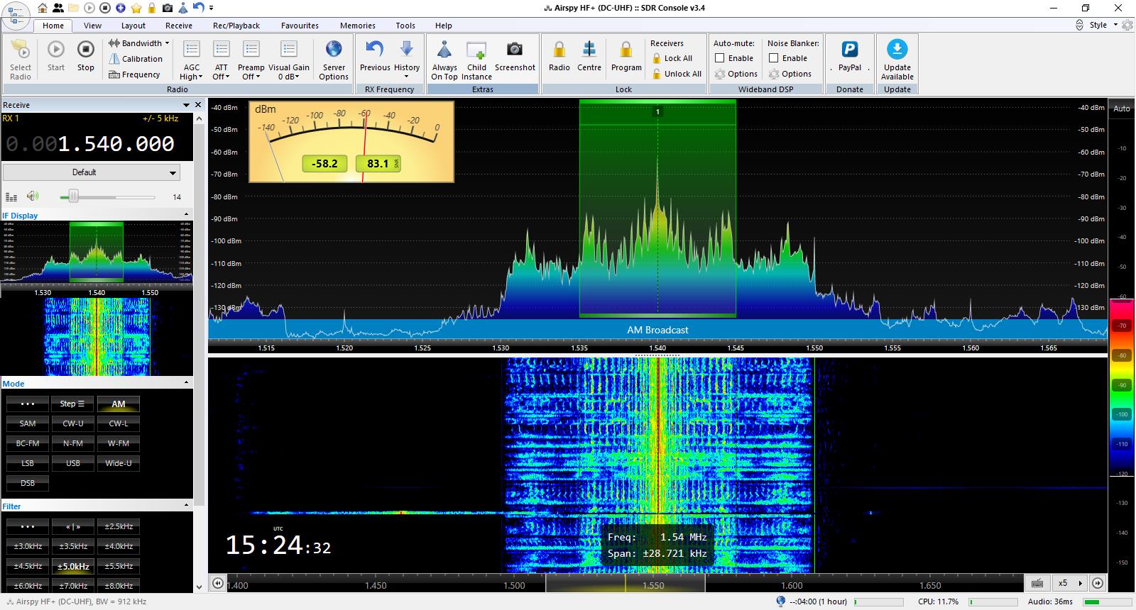Click Always On Top icon
This screenshot has width=1136, height=610.
(x=444, y=50)
